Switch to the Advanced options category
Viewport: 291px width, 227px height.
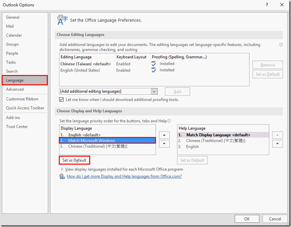(x=15, y=90)
